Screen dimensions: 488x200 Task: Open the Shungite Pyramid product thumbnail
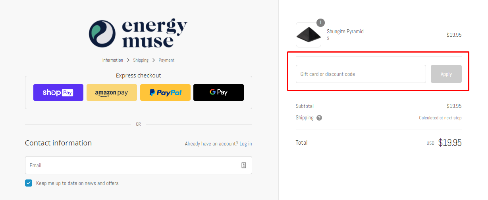(x=309, y=35)
